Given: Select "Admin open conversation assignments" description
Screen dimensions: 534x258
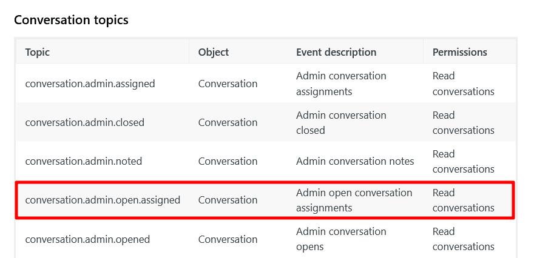Looking at the screenshot, I should (354, 200).
